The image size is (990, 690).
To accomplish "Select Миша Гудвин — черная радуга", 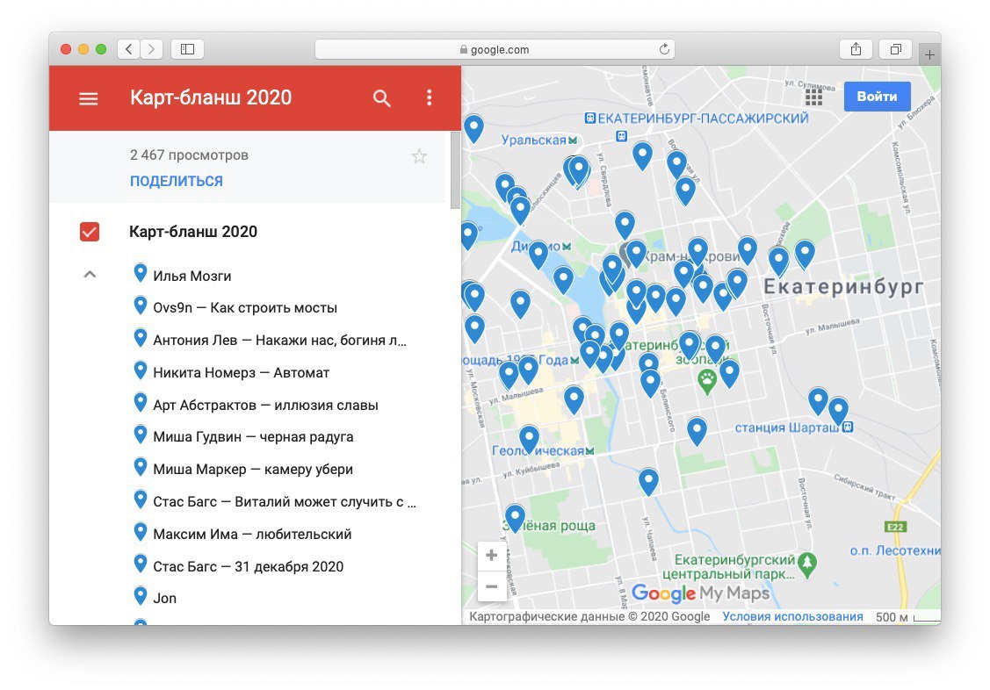I will pos(253,436).
